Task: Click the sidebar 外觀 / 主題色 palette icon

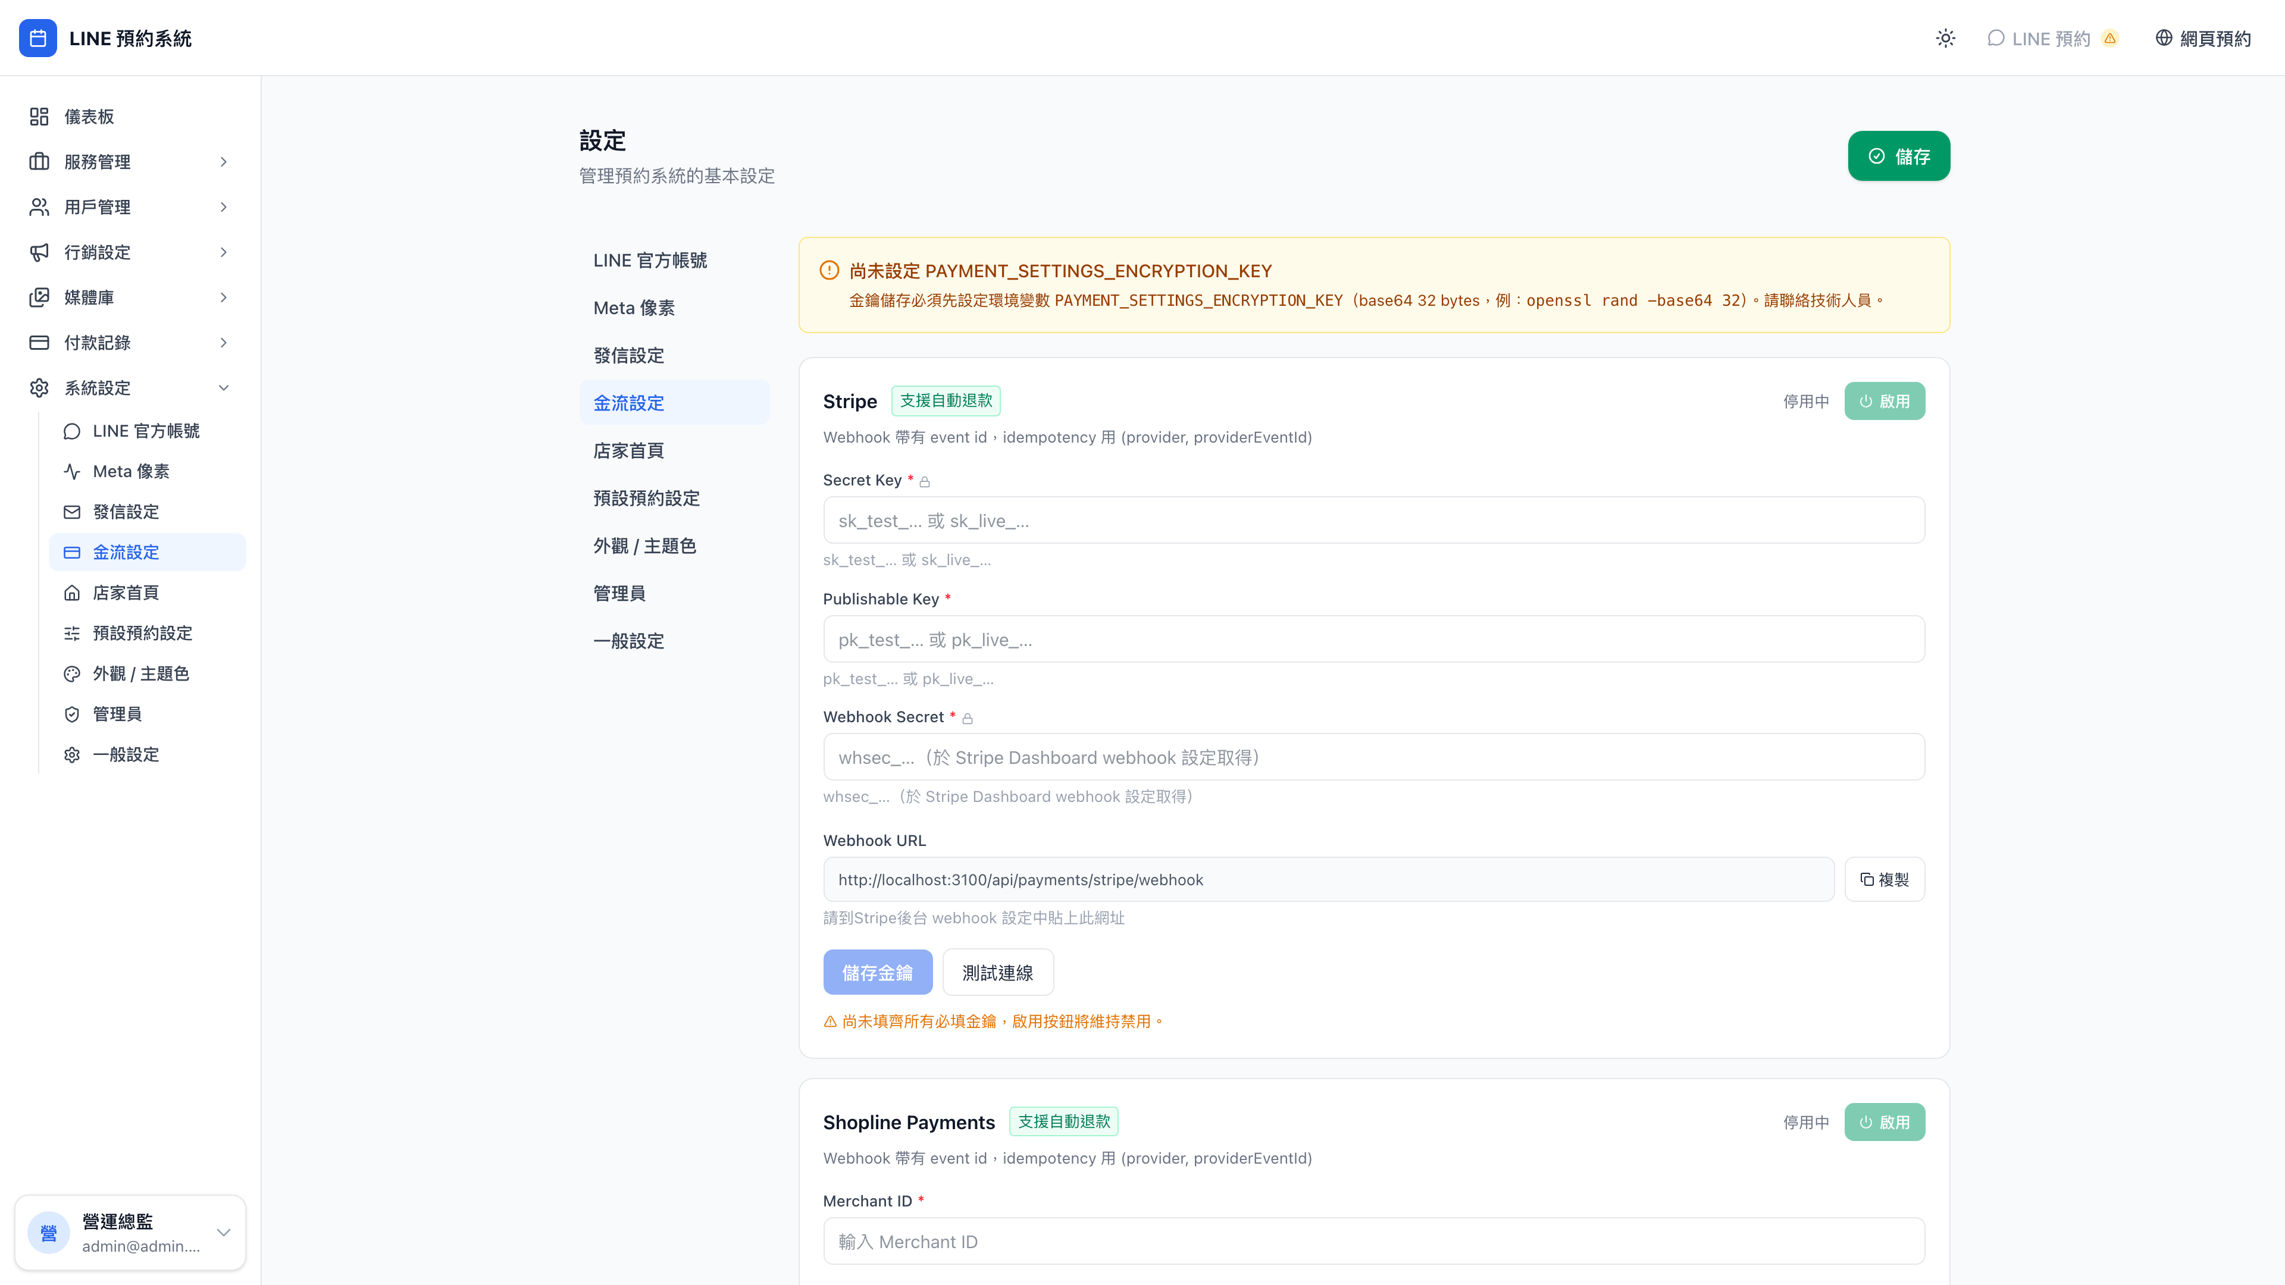Action: coord(72,674)
